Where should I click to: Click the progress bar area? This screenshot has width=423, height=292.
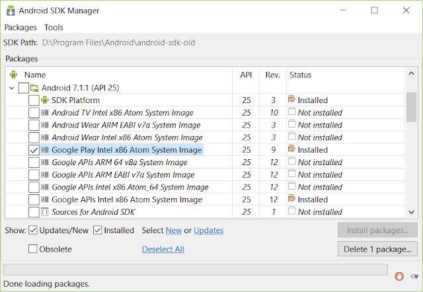[x=196, y=270]
